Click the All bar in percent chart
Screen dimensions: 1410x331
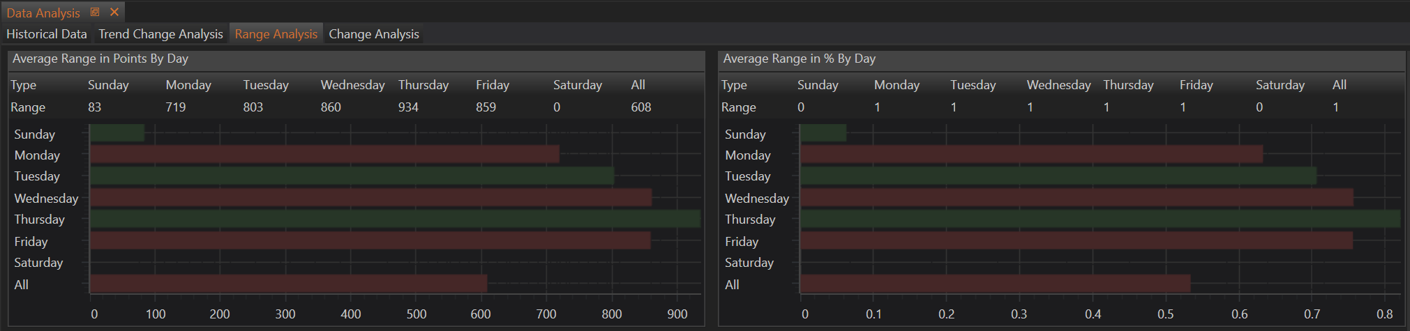click(x=995, y=284)
